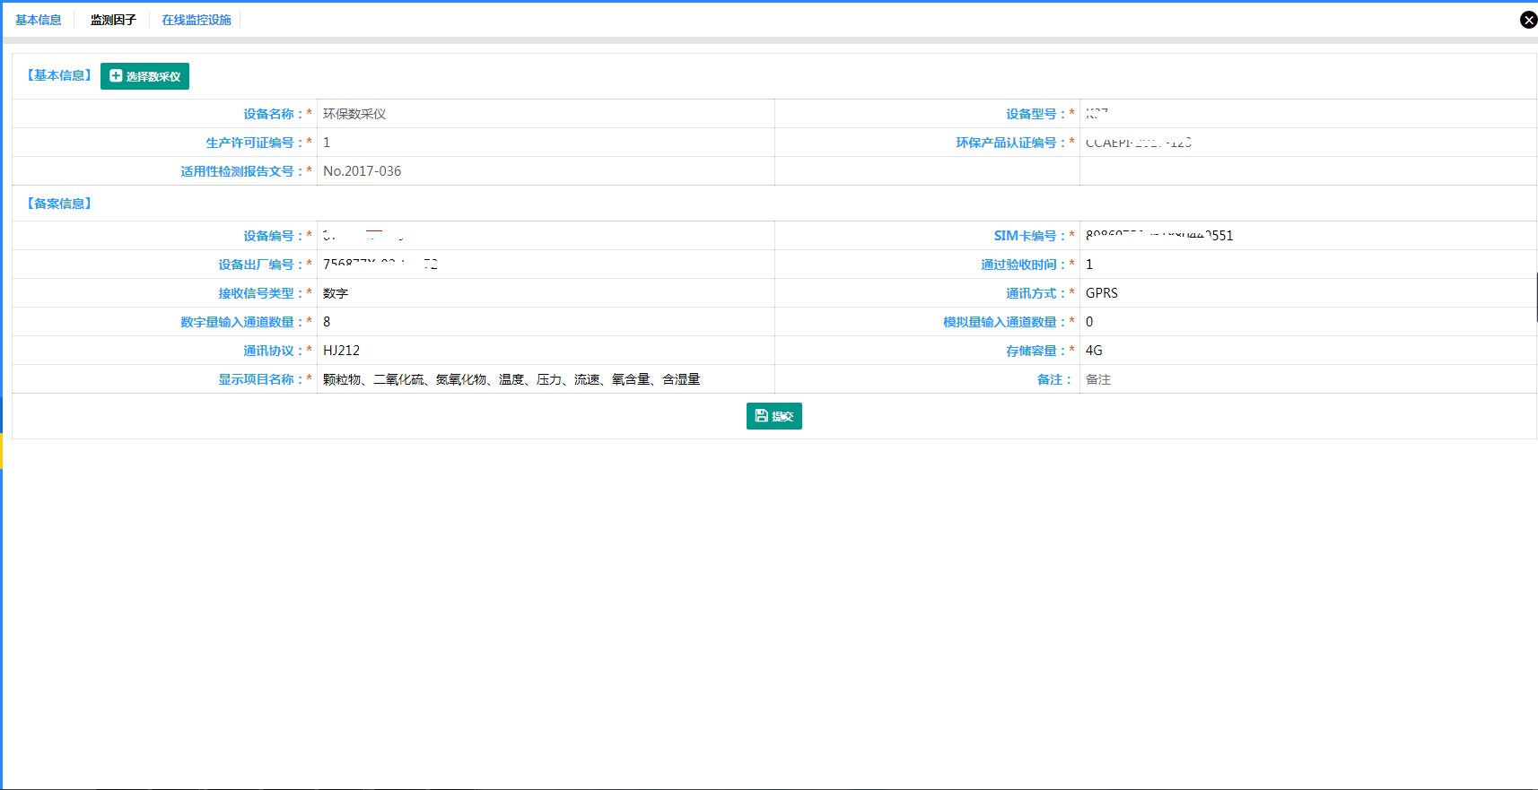Screen dimensions: 1538x790
Task: Click the 设备编号 input field
Action: tap(545, 236)
